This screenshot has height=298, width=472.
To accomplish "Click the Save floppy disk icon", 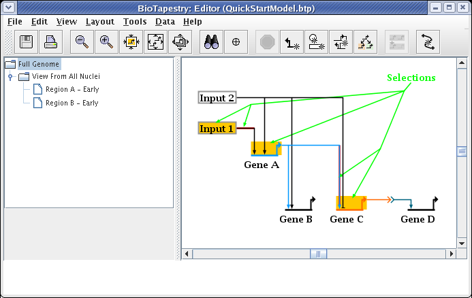I will [x=26, y=42].
